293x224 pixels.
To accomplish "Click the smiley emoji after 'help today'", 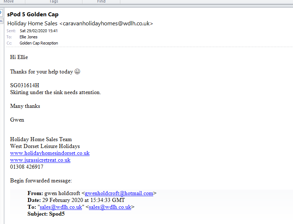I will [x=77, y=72].
